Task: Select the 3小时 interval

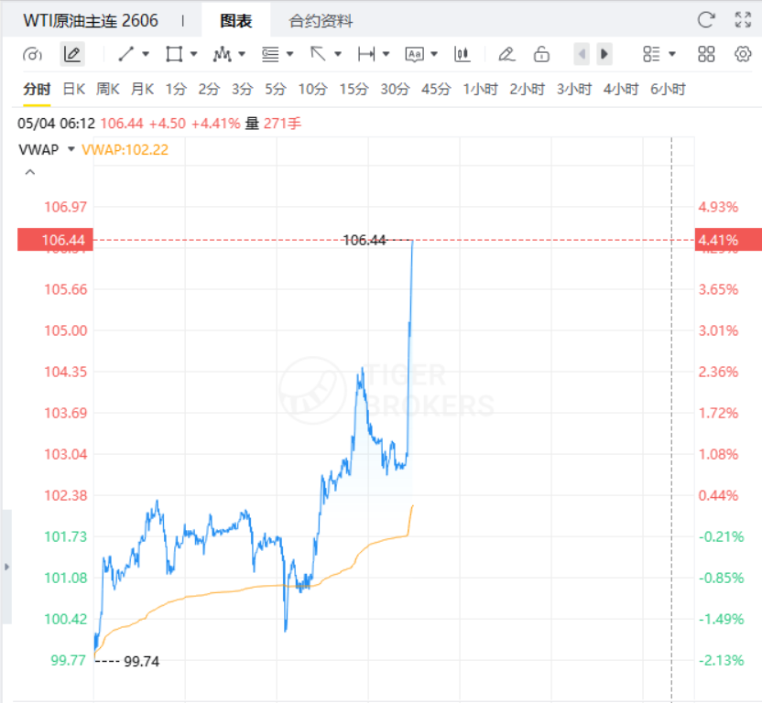Action: pyautogui.click(x=574, y=90)
